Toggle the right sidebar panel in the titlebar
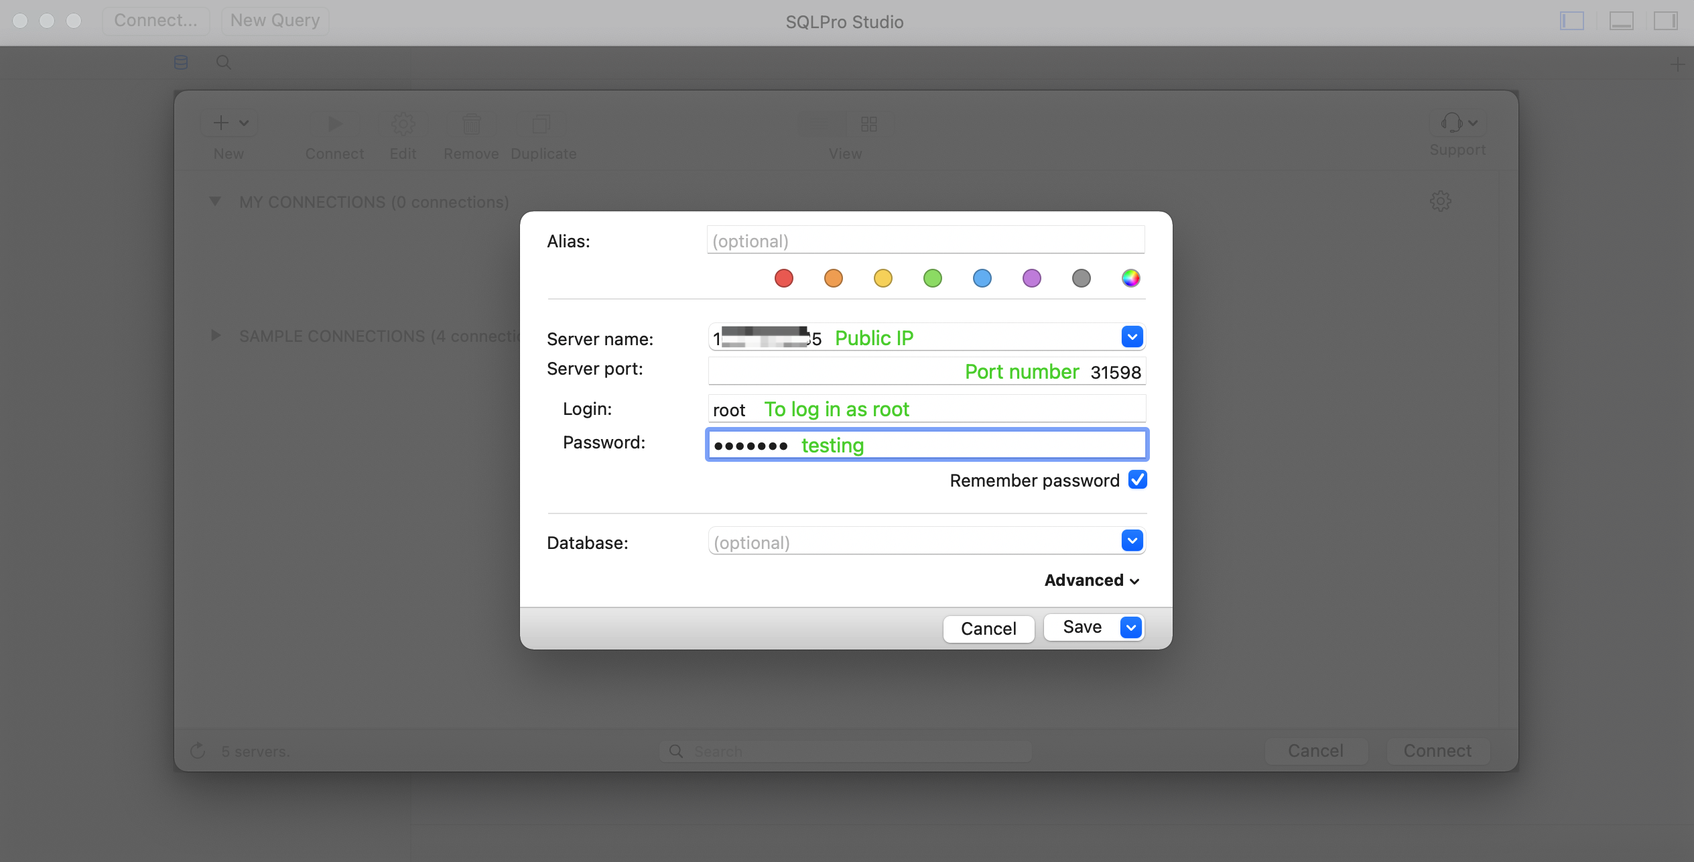The width and height of the screenshot is (1694, 862). [1667, 21]
